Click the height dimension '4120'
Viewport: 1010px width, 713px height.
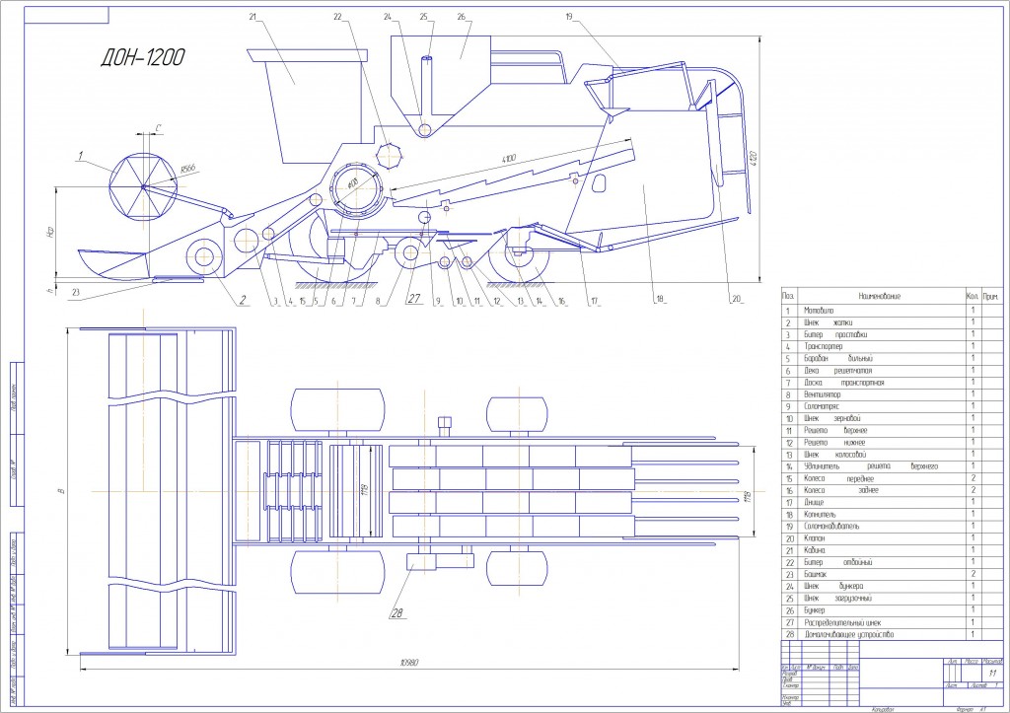coord(753,157)
